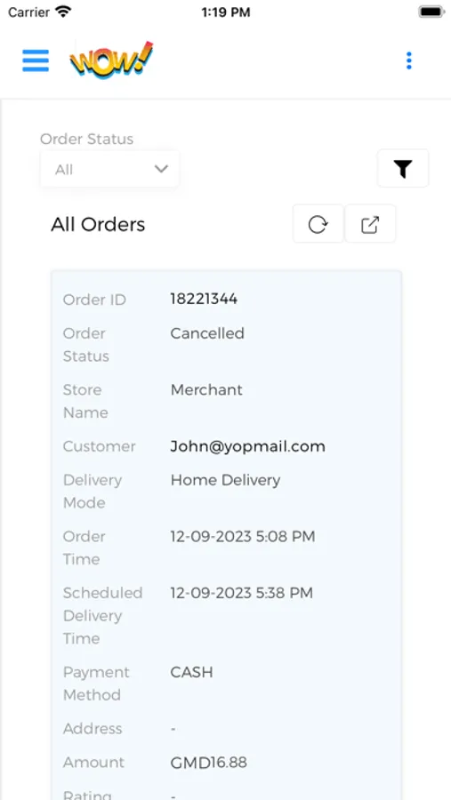This screenshot has height=800, width=451.
Task: Refresh the All Orders list
Action: pyautogui.click(x=318, y=224)
